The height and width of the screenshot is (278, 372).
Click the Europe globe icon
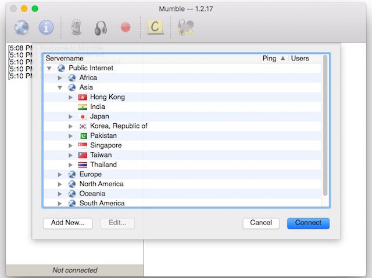tap(72, 174)
